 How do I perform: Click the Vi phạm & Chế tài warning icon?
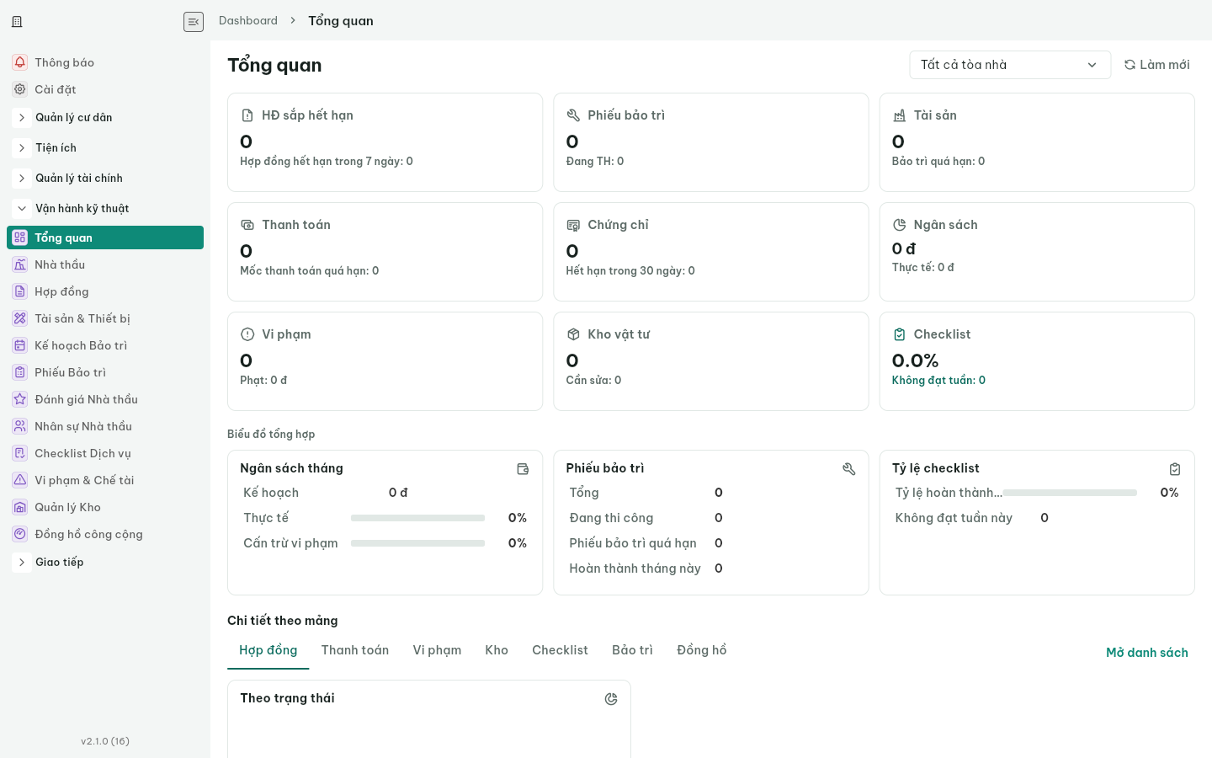click(20, 480)
